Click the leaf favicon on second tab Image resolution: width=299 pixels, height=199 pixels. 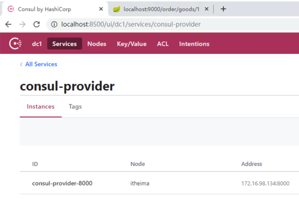(x=116, y=9)
